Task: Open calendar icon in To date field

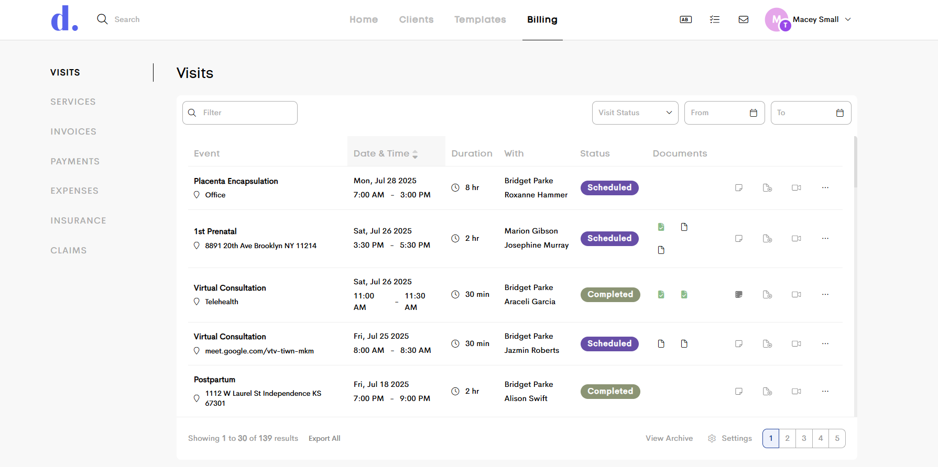Action: [840, 113]
